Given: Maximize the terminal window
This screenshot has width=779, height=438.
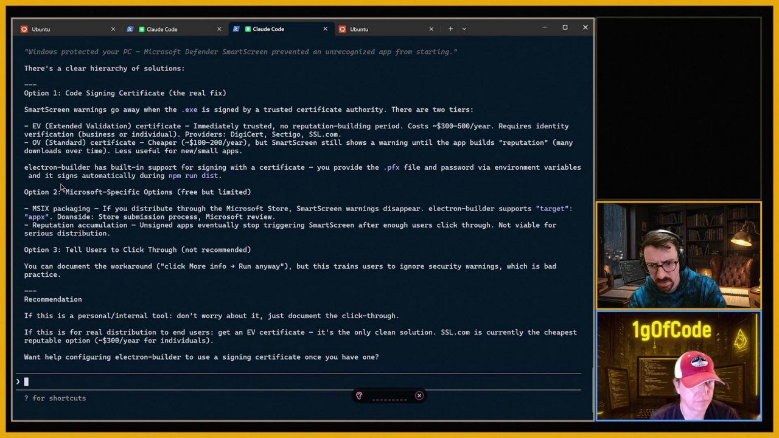Looking at the screenshot, I should [565, 27].
